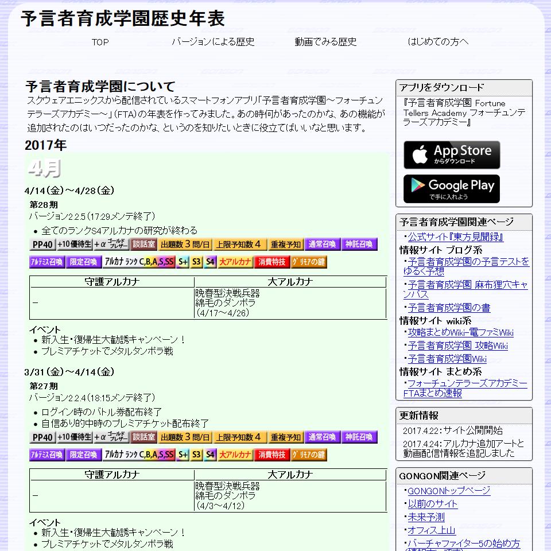The width and height of the screenshot is (551, 551).
Task: Click the 3/31(金)~4/14(金) date heading
Action: (69, 372)
